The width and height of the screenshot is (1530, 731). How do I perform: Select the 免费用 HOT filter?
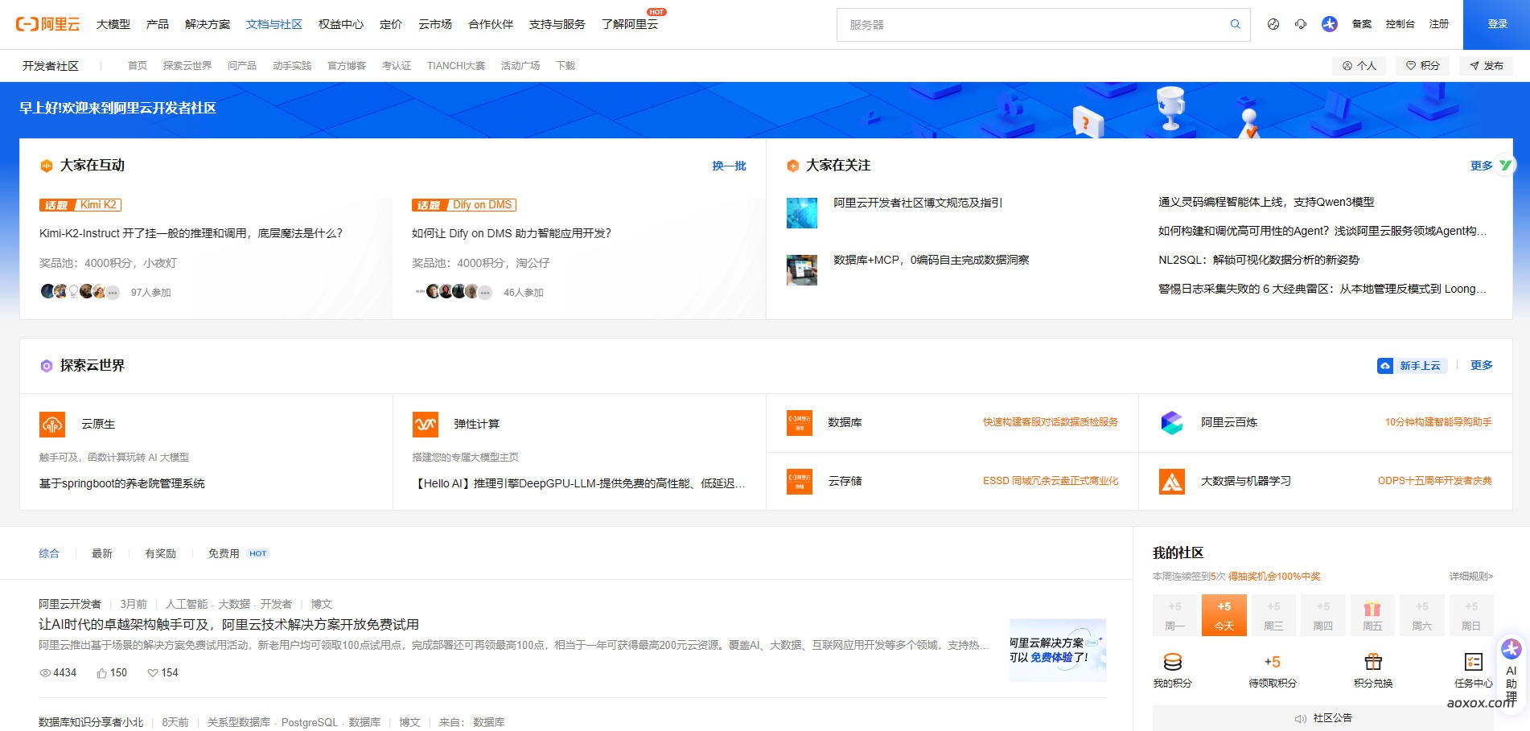click(222, 553)
